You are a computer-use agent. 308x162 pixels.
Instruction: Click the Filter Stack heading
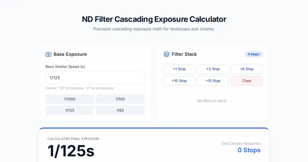click(x=184, y=54)
